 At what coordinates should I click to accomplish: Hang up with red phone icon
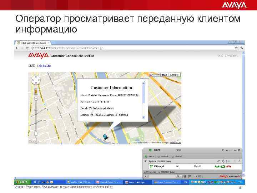[229, 167]
